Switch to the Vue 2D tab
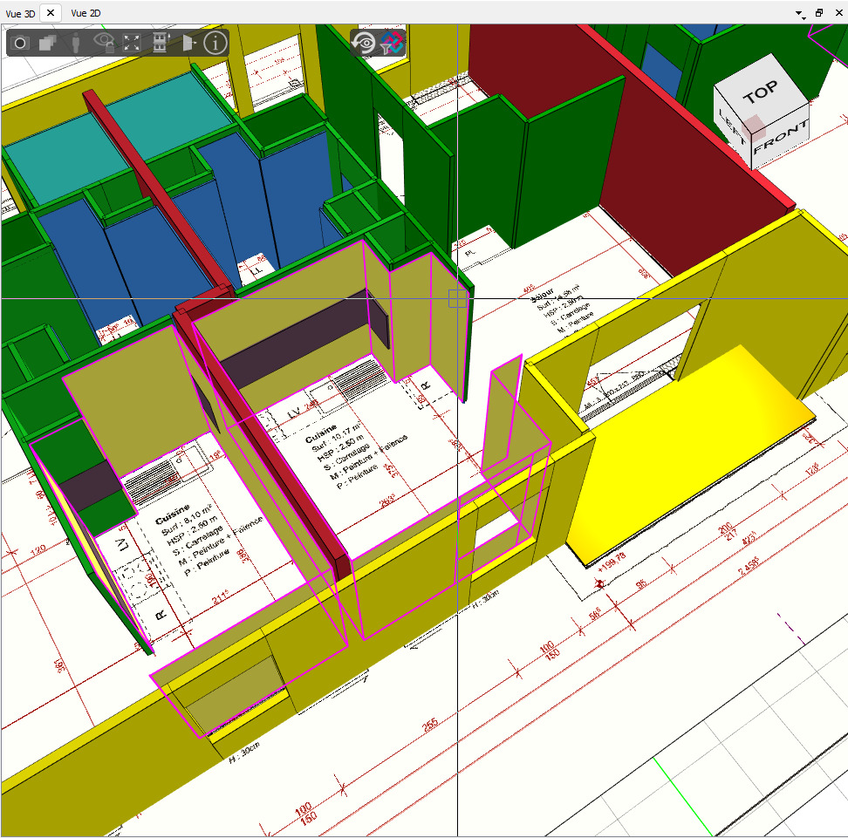The image size is (848, 838). tap(86, 13)
